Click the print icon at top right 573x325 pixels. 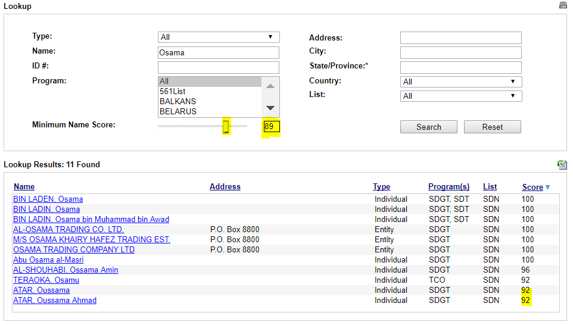[563, 5]
